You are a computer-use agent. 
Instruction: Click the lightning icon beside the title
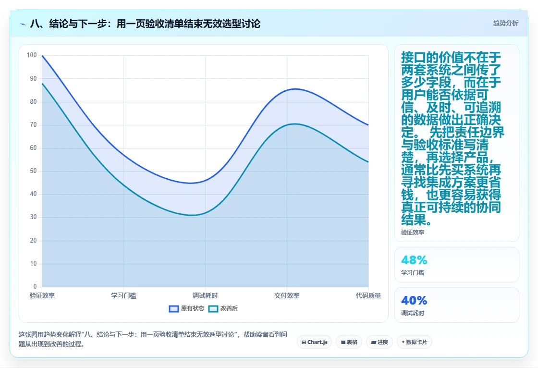pyautogui.click(x=23, y=24)
